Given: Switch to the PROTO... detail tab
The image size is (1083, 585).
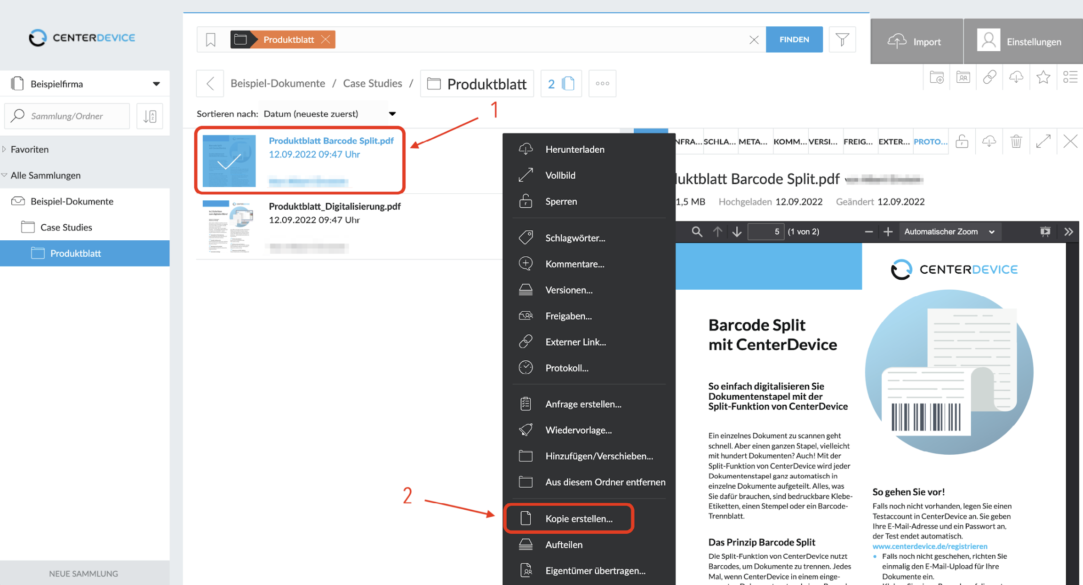Looking at the screenshot, I should (931, 142).
